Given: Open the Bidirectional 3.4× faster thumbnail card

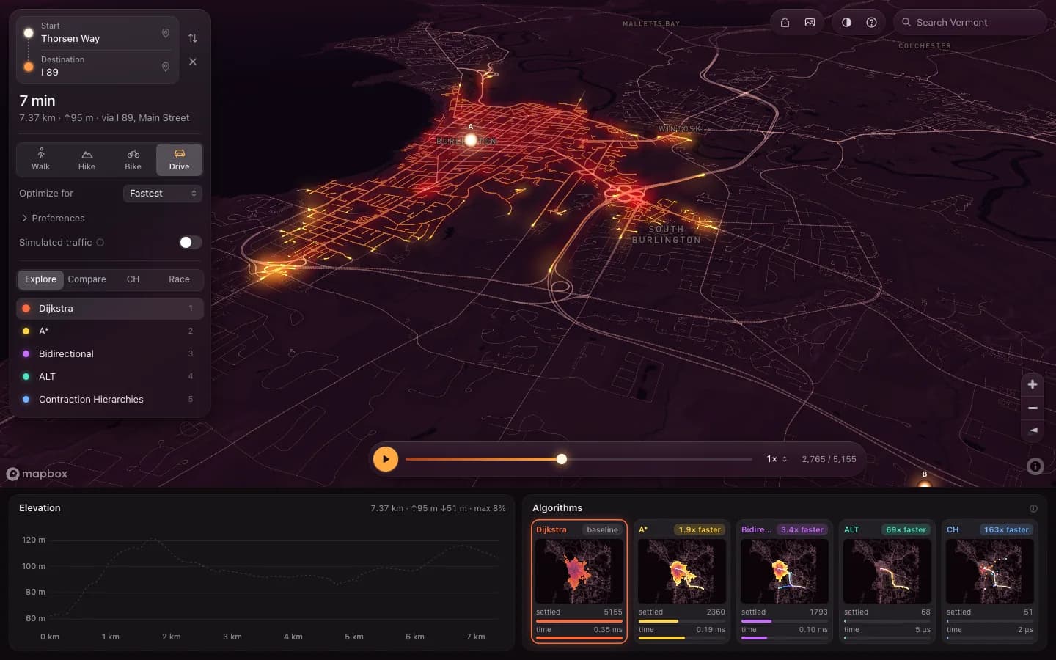Looking at the screenshot, I should [785, 582].
